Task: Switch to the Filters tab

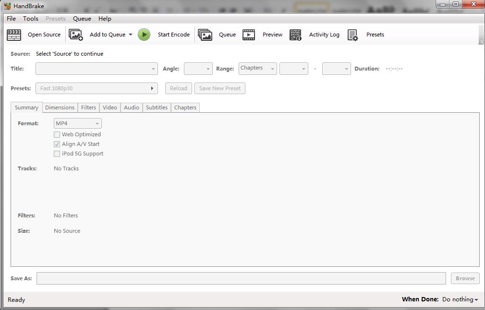Action: (x=88, y=107)
